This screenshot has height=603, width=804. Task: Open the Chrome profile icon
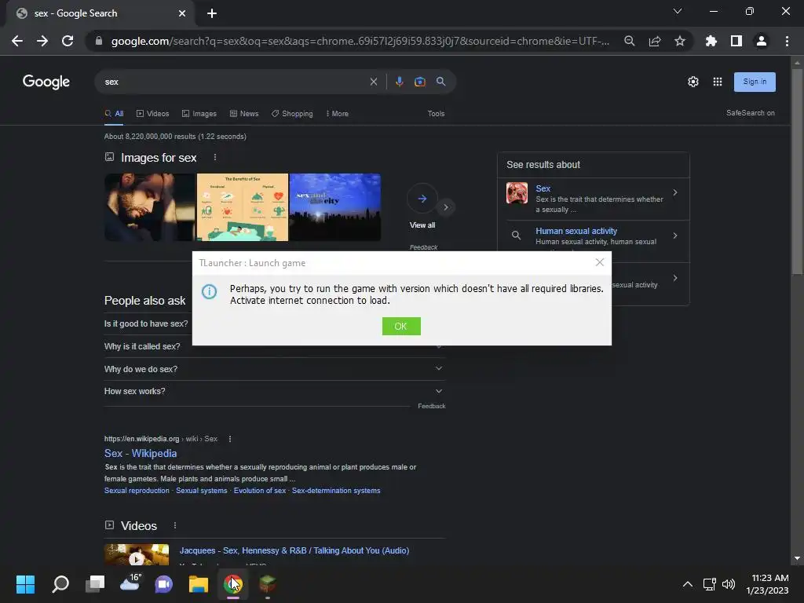[762, 41]
